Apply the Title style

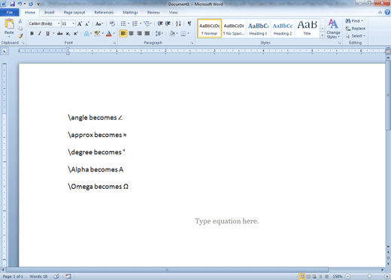[x=307, y=29]
